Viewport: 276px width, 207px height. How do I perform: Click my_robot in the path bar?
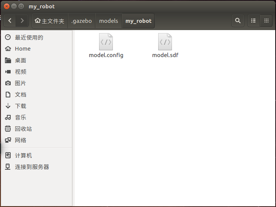click(138, 21)
